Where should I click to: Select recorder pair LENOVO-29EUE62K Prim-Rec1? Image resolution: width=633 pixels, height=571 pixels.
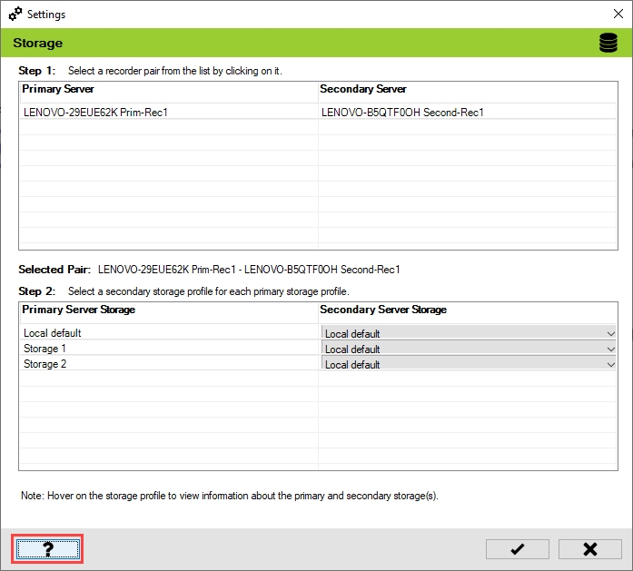95,113
